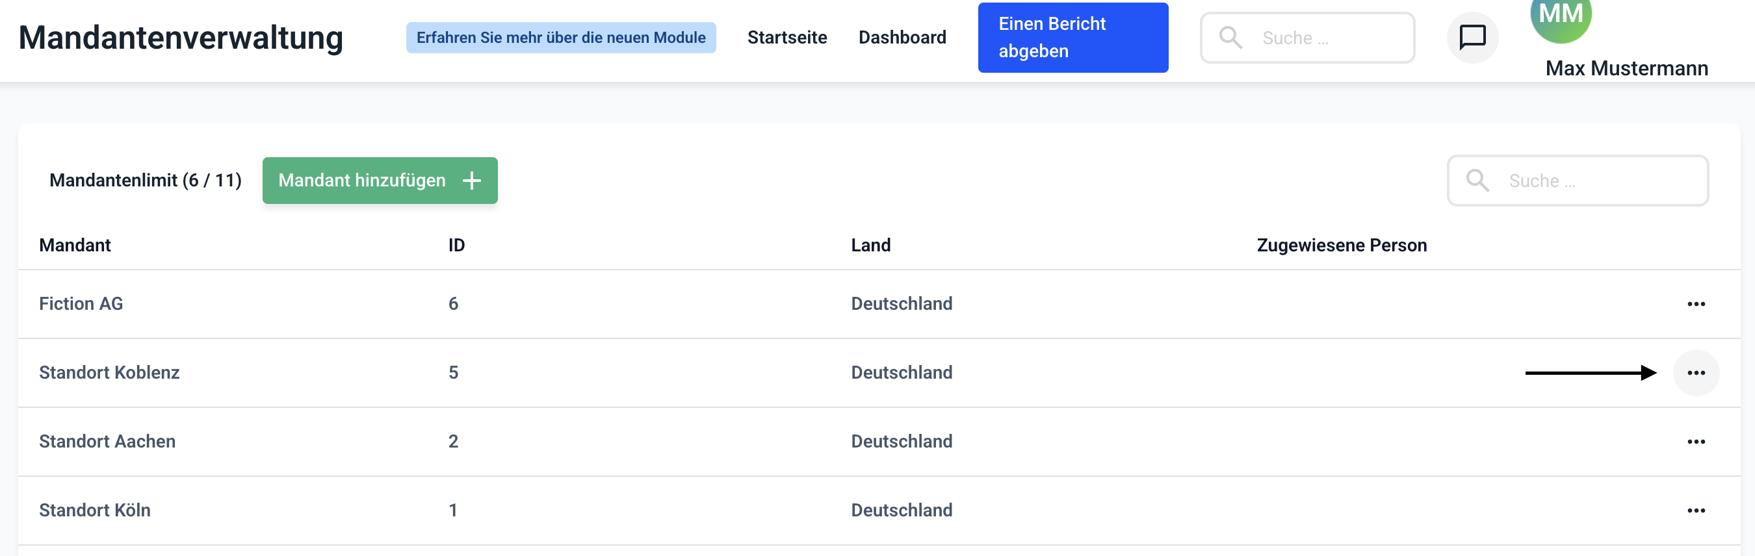The height and width of the screenshot is (556, 1755).
Task: Open the chat messages icon
Action: pos(1472,38)
